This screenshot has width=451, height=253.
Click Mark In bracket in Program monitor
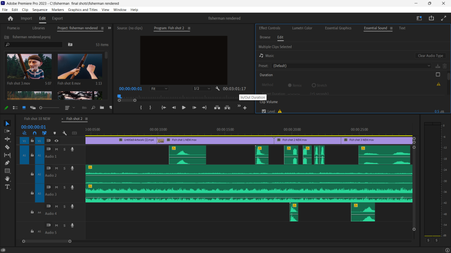click(141, 108)
